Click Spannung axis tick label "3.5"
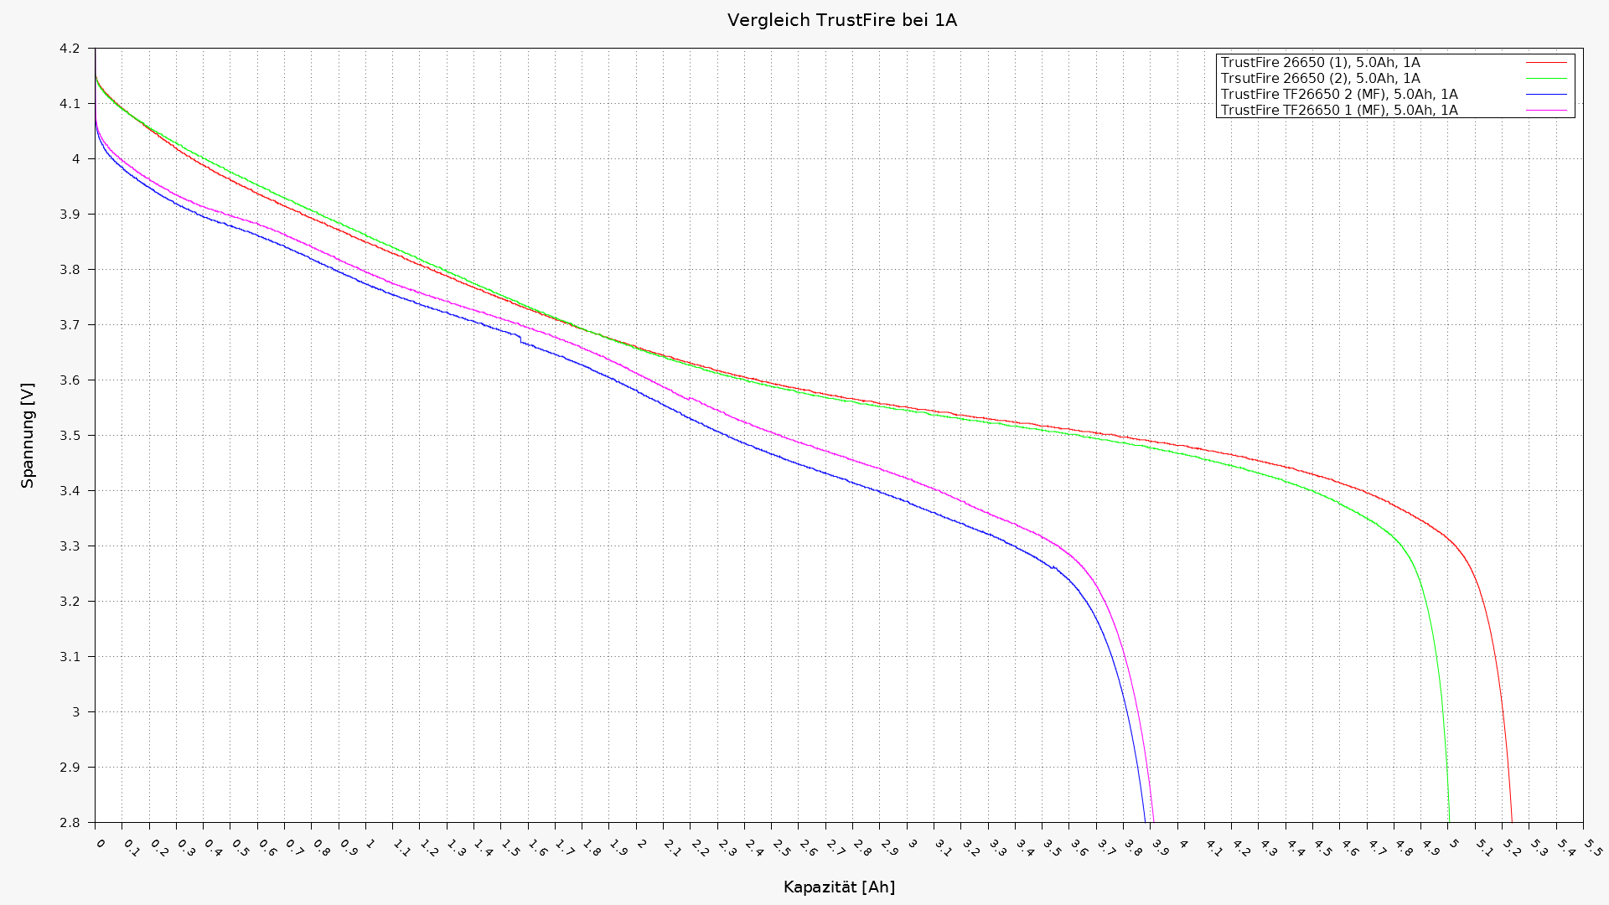Viewport: 1609px width, 905px height. pos(70,436)
